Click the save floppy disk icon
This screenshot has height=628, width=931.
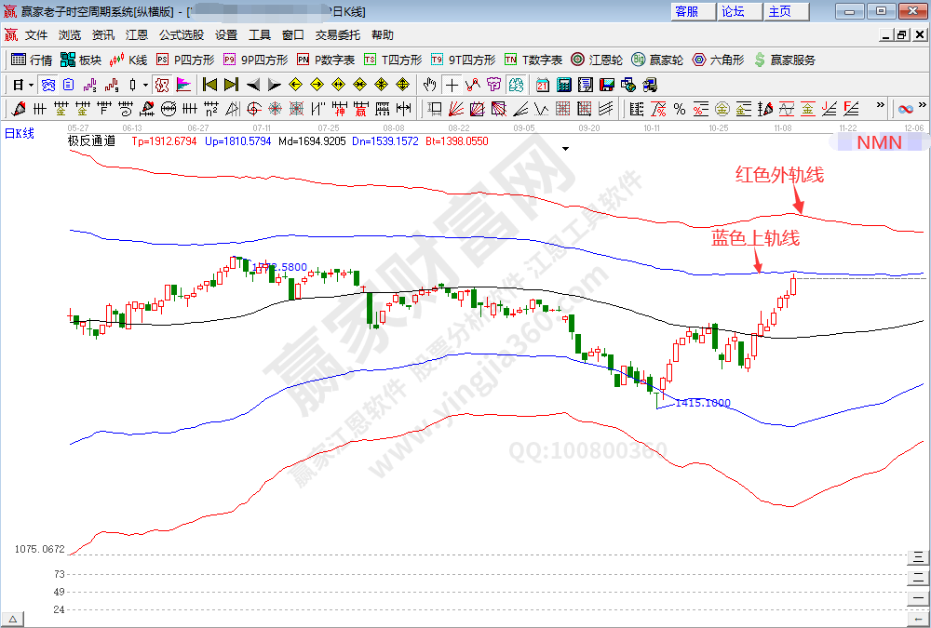(x=606, y=85)
